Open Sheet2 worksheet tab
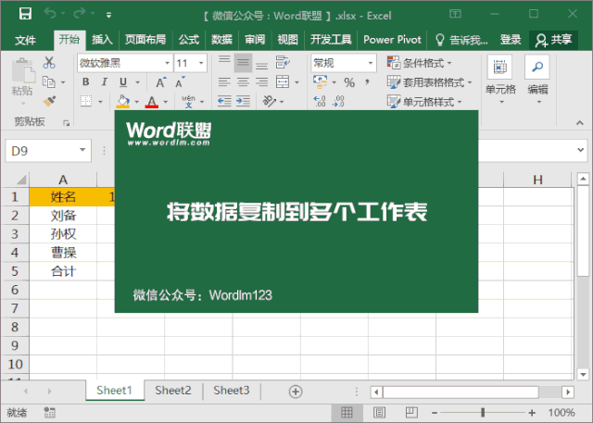Screen dimensions: 593x423 [x=173, y=391]
